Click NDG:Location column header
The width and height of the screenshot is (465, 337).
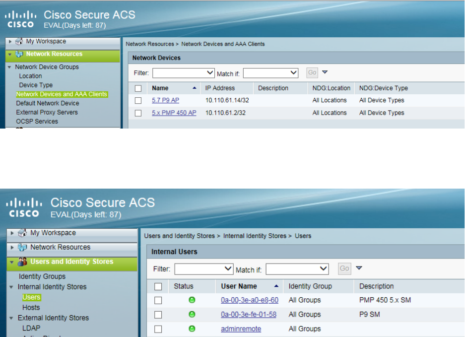(331, 88)
